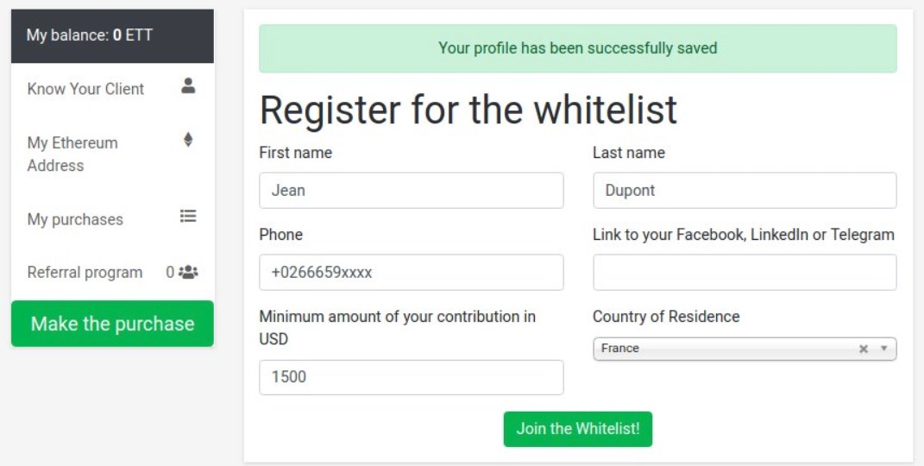Click the Last name field containing Dupont
The width and height of the screenshot is (924, 466).
coord(745,191)
